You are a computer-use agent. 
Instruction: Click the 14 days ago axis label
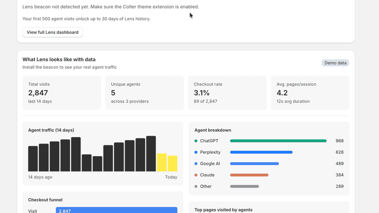tap(40, 177)
